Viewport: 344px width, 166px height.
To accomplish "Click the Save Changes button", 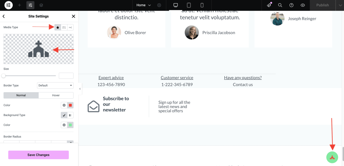I will point(39,155).
